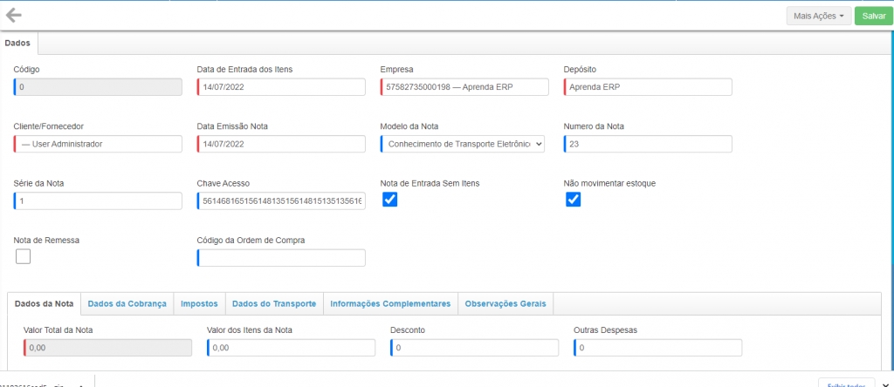Open the Mais Ações dropdown
The width and height of the screenshot is (894, 387).
coord(818,16)
